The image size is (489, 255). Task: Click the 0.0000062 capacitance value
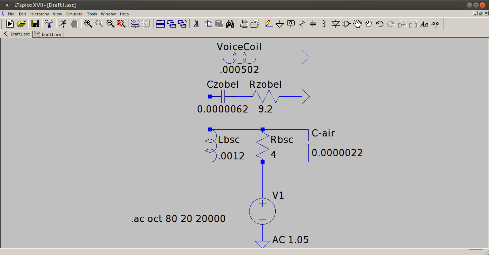point(223,109)
